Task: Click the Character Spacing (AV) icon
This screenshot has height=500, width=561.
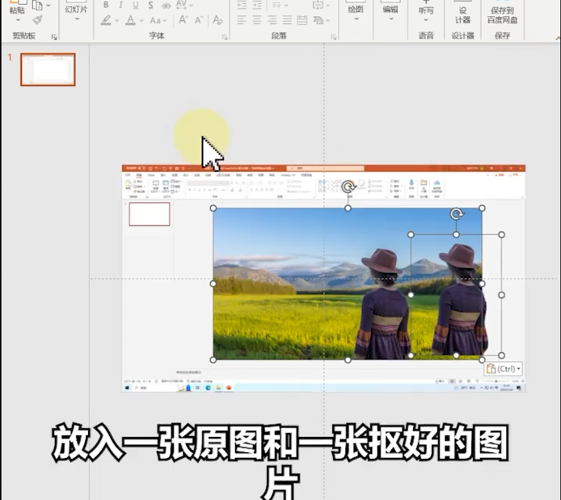Action: coord(181,5)
